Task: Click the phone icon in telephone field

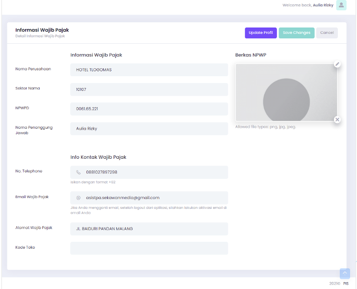Action: (x=78, y=173)
